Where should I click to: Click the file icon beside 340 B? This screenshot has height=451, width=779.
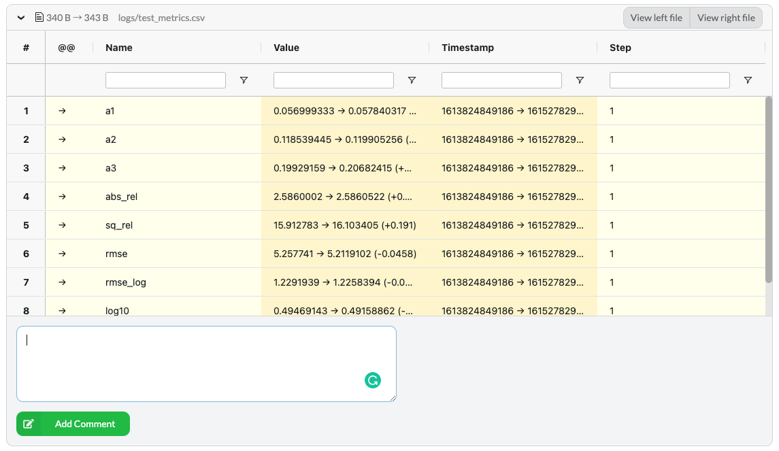(x=39, y=17)
